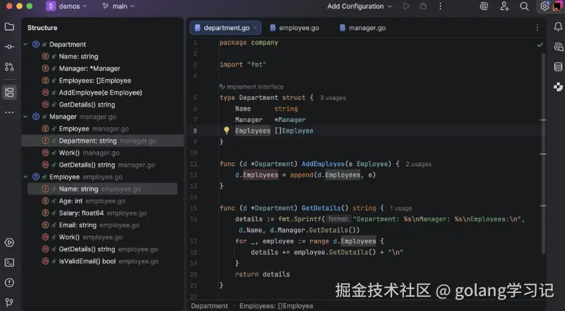
Task: Open Search Everywhere magnifier
Action: pos(524,6)
